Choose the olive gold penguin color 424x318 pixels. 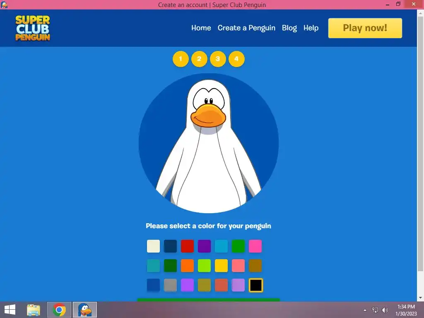point(204,285)
